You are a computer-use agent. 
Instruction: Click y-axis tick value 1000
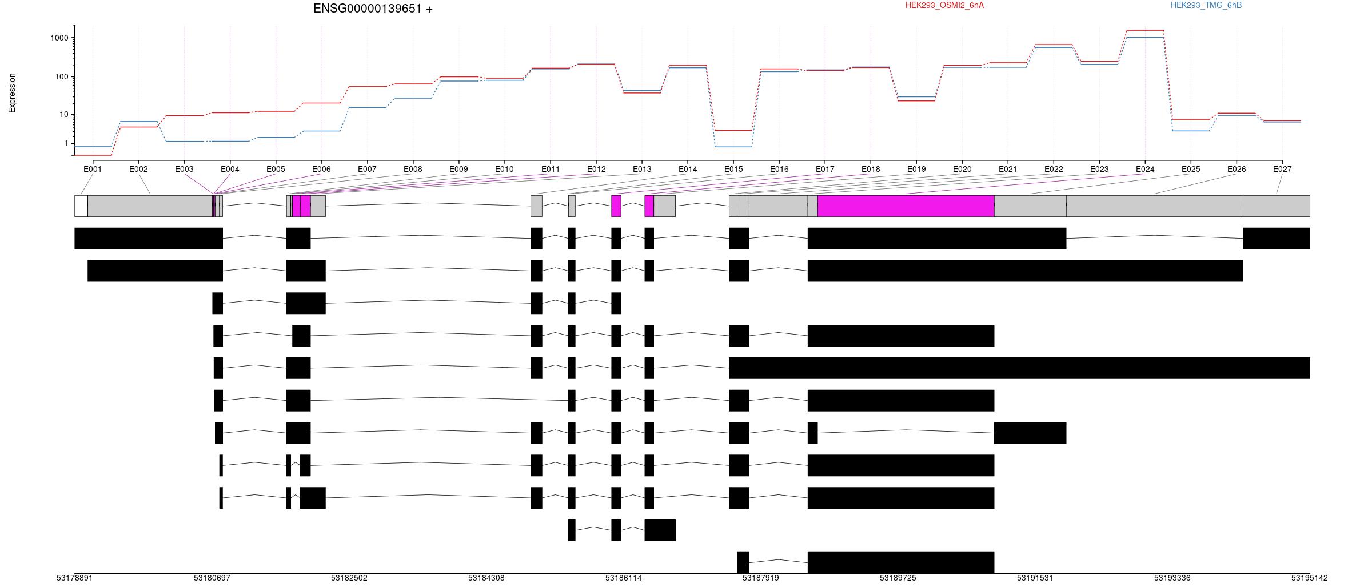tap(59, 38)
